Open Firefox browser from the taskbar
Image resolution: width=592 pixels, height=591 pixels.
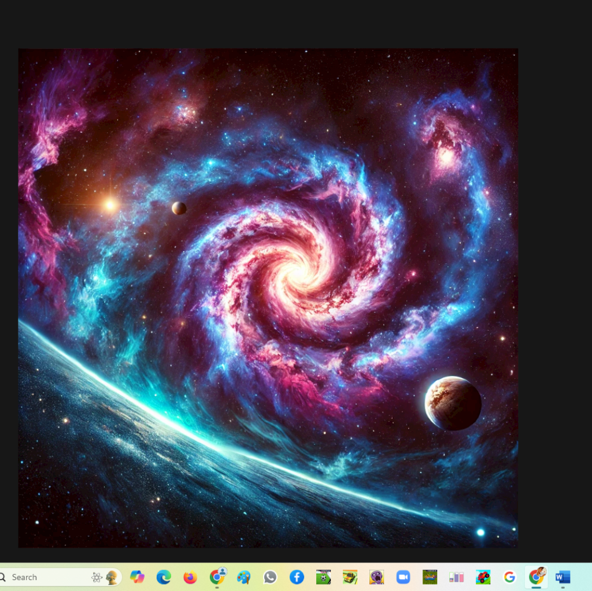point(190,577)
